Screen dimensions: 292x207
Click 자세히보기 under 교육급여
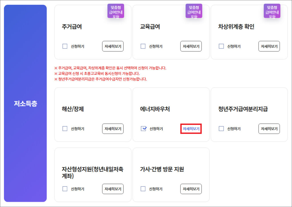[x=191, y=46]
